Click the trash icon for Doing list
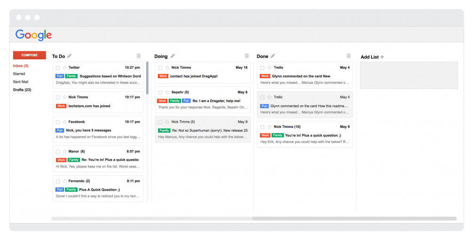Screen dimensions: 473x240 [247, 56]
